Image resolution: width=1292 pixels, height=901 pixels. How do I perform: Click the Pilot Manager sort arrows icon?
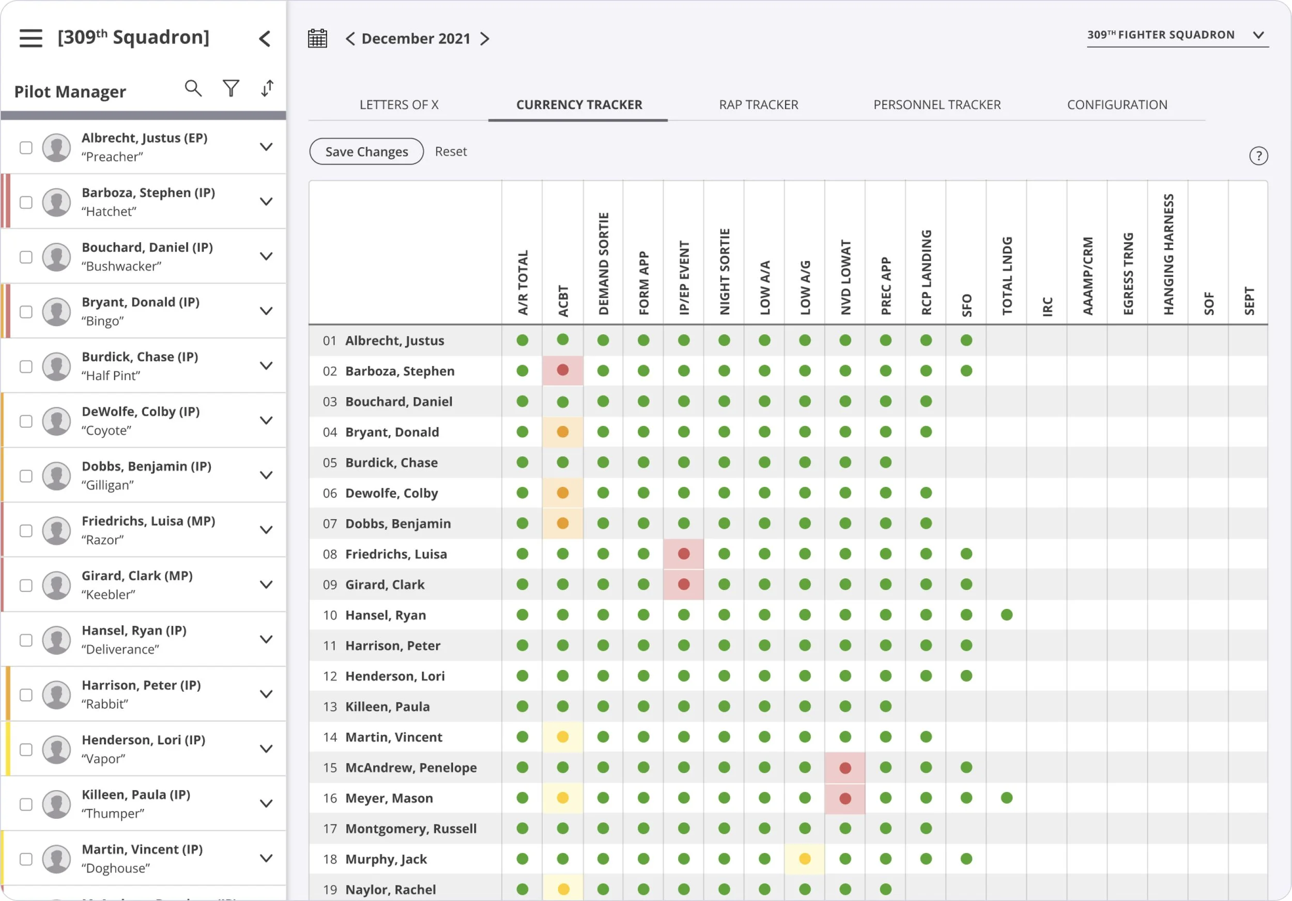coord(267,88)
